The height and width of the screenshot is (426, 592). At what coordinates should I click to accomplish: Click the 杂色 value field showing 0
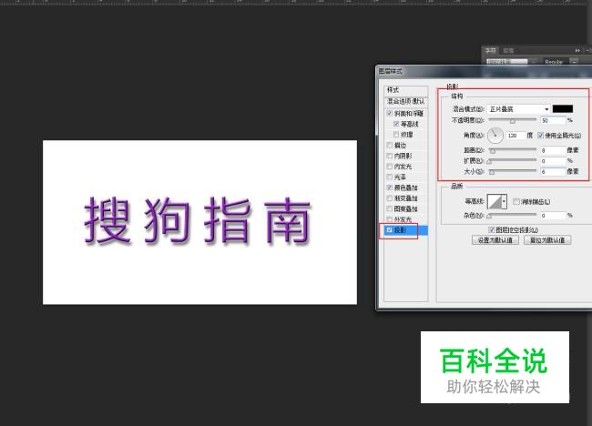(553, 216)
